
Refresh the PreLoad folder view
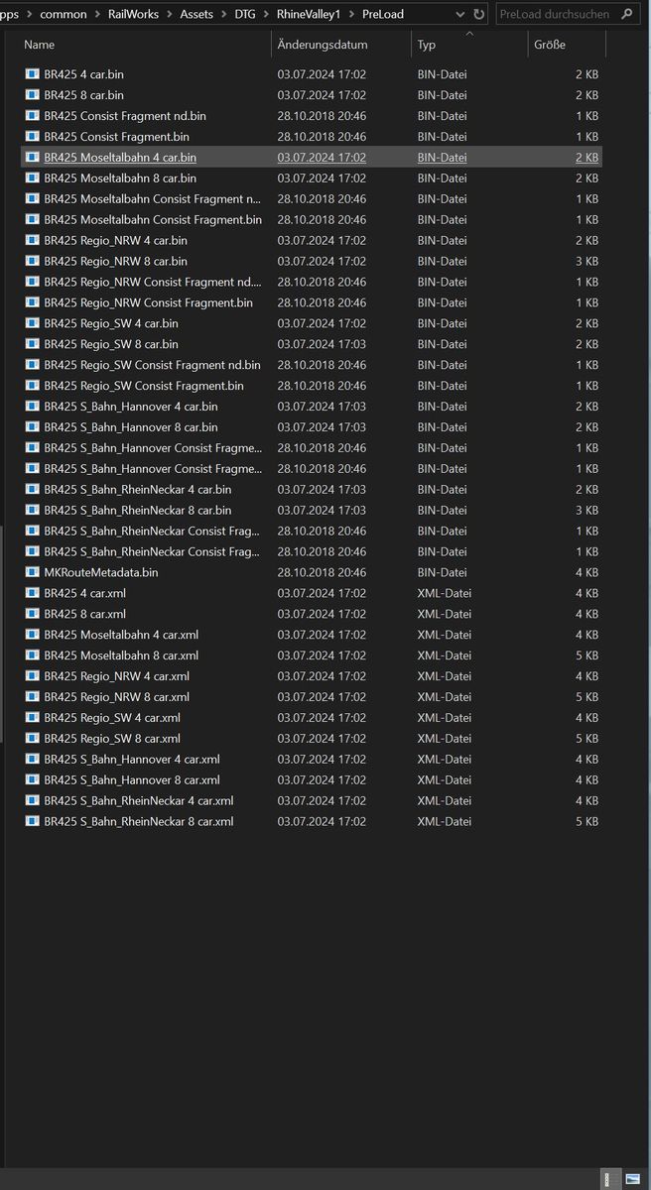[479, 15]
